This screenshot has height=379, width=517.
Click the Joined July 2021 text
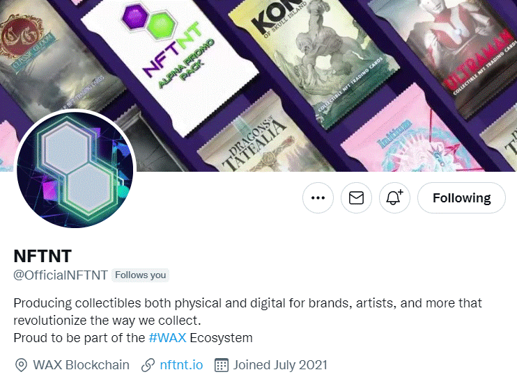pyautogui.click(x=280, y=365)
